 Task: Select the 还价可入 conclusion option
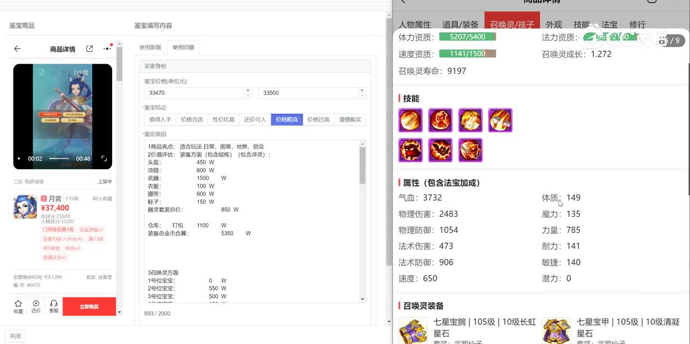pos(255,120)
